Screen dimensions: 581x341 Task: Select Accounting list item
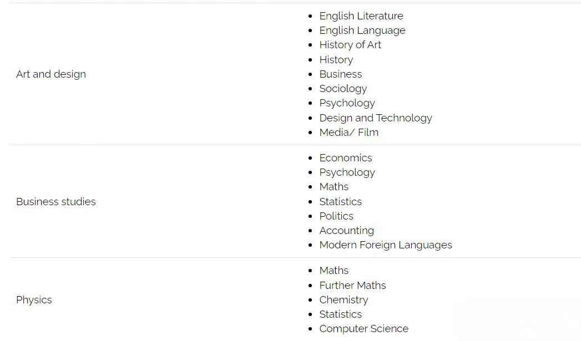(x=346, y=230)
